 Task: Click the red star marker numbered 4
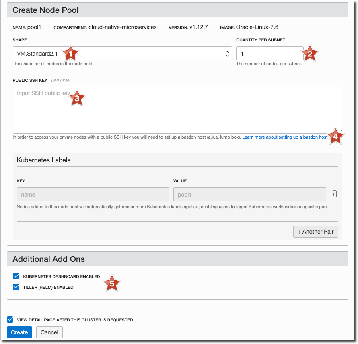[x=335, y=136]
